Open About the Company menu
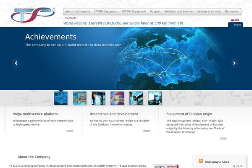The image size is (252, 168). 78,11
